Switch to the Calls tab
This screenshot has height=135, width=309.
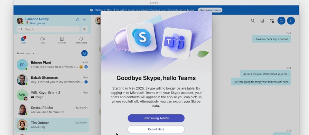42,40
